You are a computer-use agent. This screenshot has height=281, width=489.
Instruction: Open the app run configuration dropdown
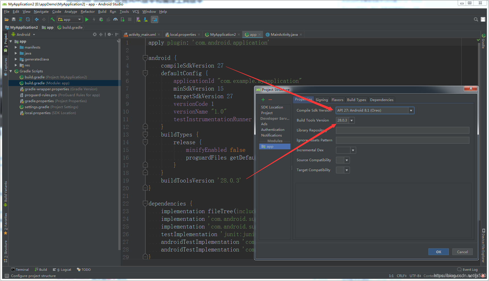click(70, 20)
